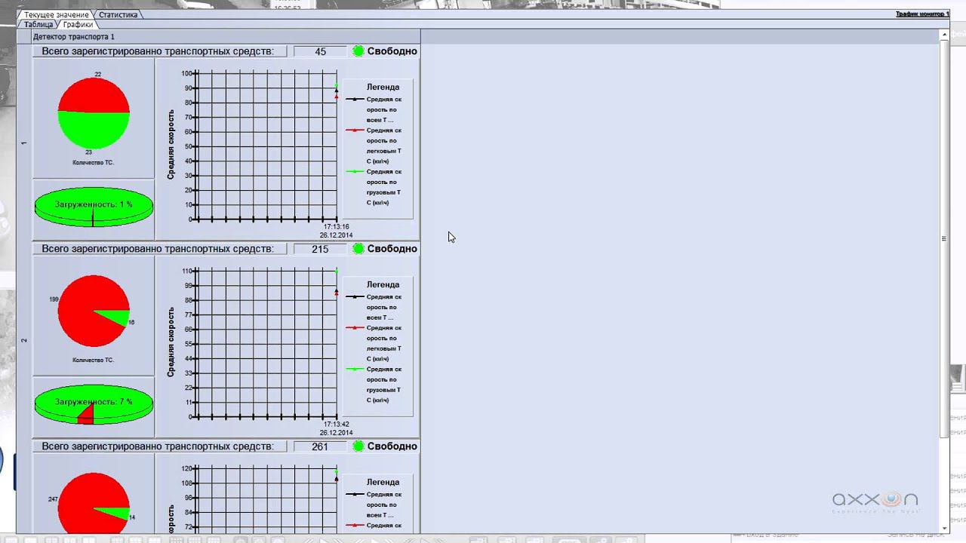Select the Графики sub-tab
The image size is (966, 543).
pyautogui.click(x=78, y=24)
